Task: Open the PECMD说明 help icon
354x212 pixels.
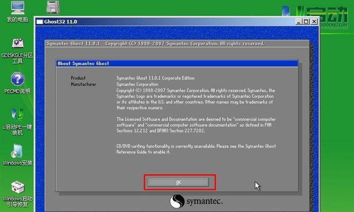Action: tap(17, 83)
